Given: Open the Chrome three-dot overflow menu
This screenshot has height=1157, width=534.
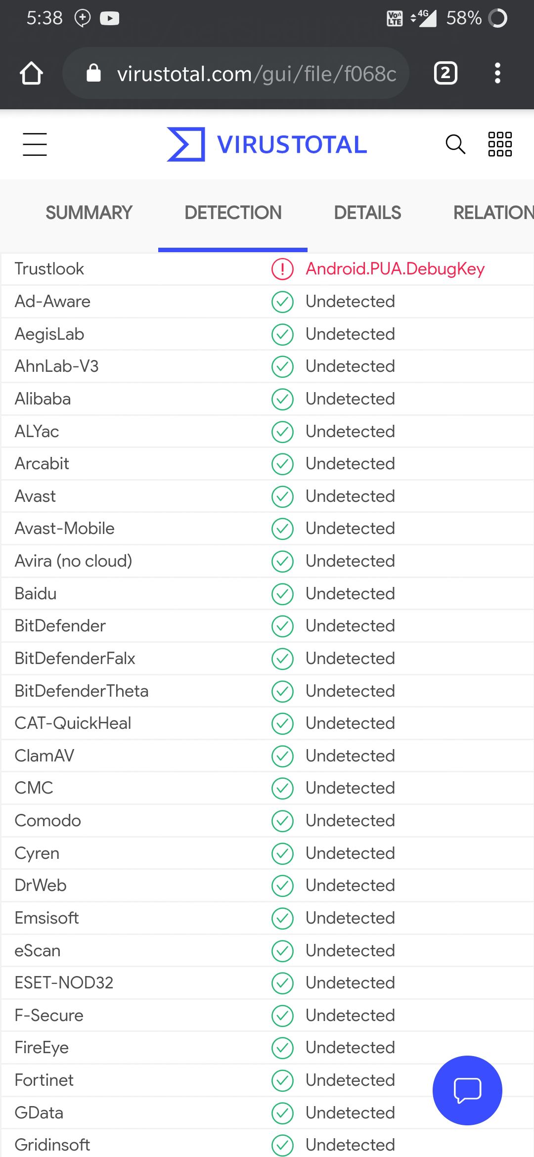Looking at the screenshot, I should click(x=497, y=73).
